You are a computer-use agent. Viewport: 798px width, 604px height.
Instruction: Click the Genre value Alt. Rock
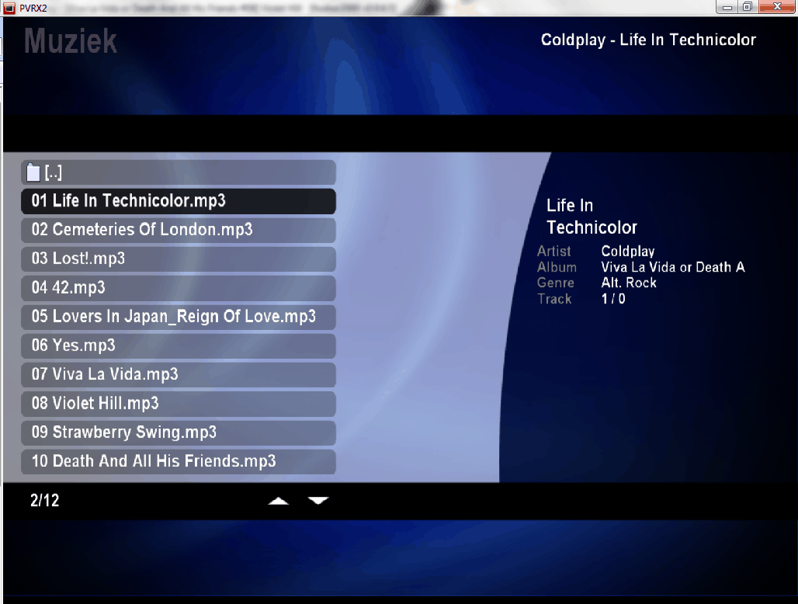(x=629, y=283)
